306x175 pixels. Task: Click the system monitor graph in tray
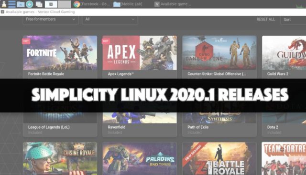[x=301, y=6]
